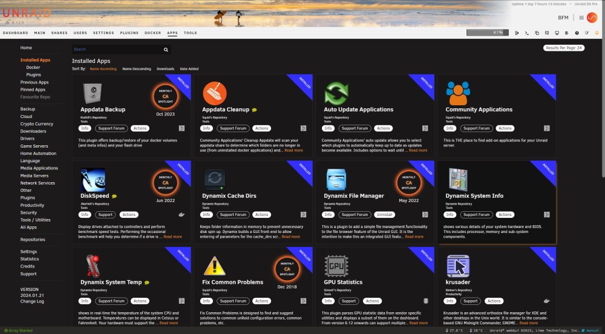Open the system log icon
605x334 pixels.
coord(567,33)
